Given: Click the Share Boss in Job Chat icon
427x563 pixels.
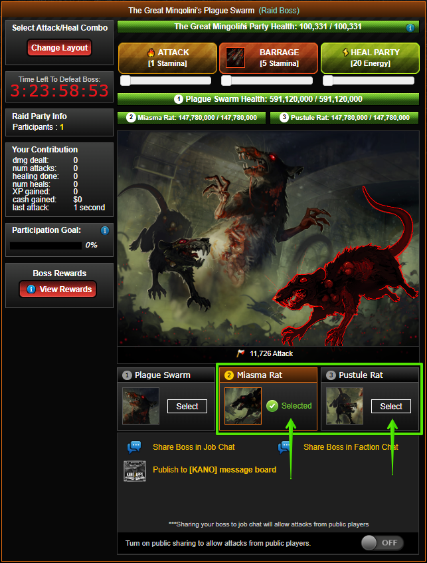Looking at the screenshot, I should pyautogui.click(x=134, y=447).
